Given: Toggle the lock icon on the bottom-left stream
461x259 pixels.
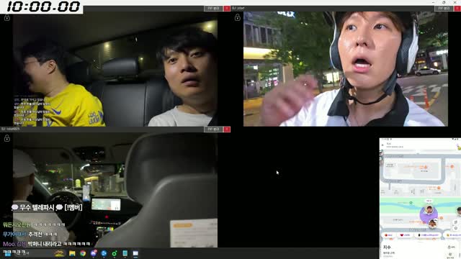Looking at the screenshot, I should pyautogui.click(x=6, y=138).
